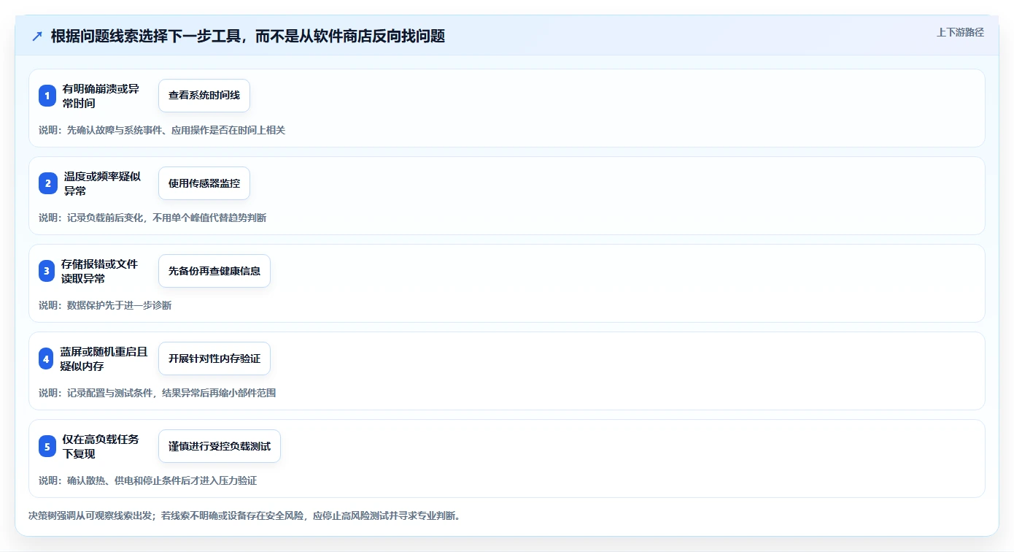The image size is (1014, 552).
Task: Click the 上下游路径 label
Action: 960,32
